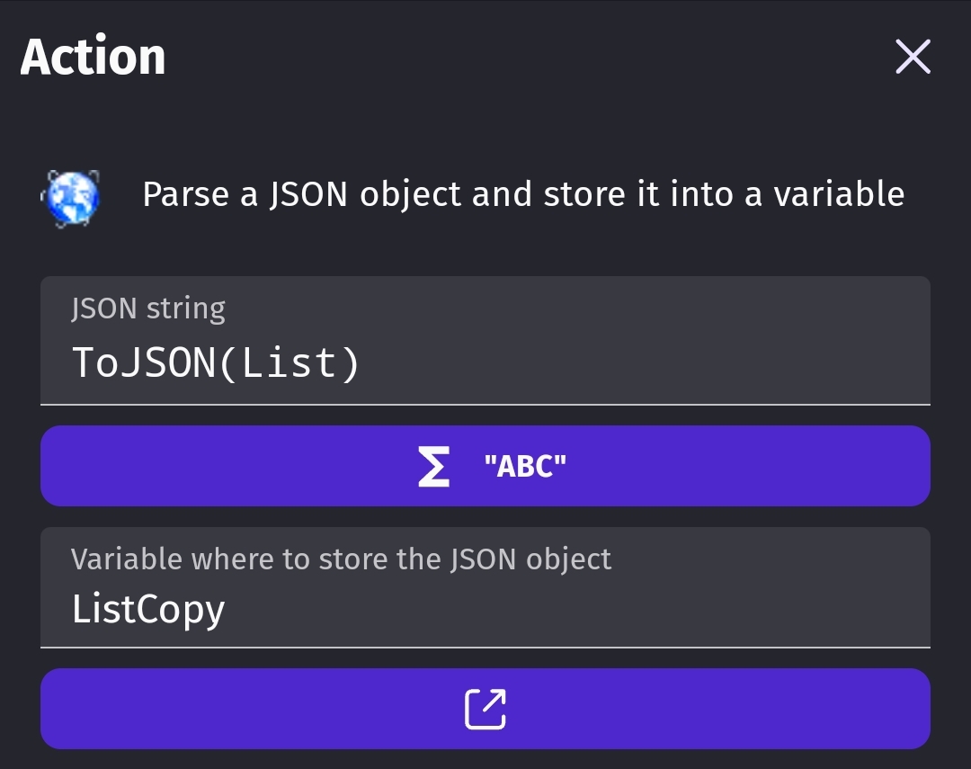Viewport: 971px width, 769px height.
Task: Open the expression editor "ABC" button
Action: point(485,466)
